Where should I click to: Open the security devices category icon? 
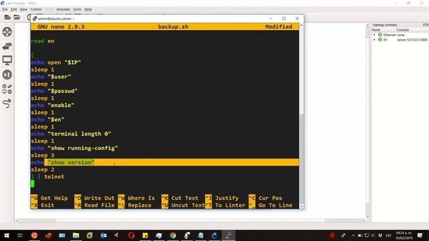click(7, 74)
